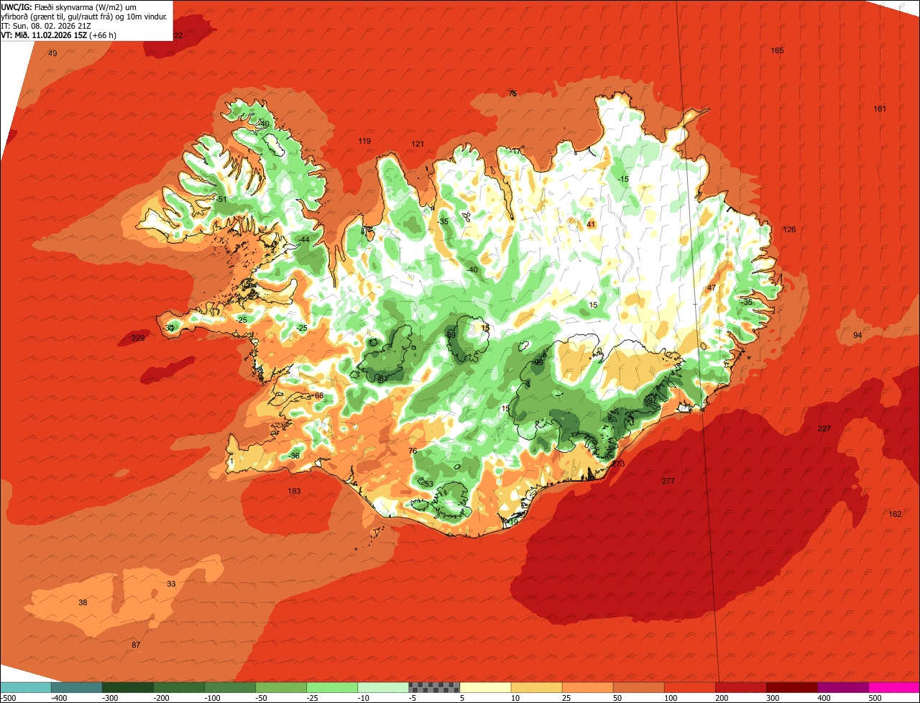This screenshot has height=703, width=920.
Task: Click the value '99' over Vatnajökull glacier
Action: pyautogui.click(x=539, y=362)
